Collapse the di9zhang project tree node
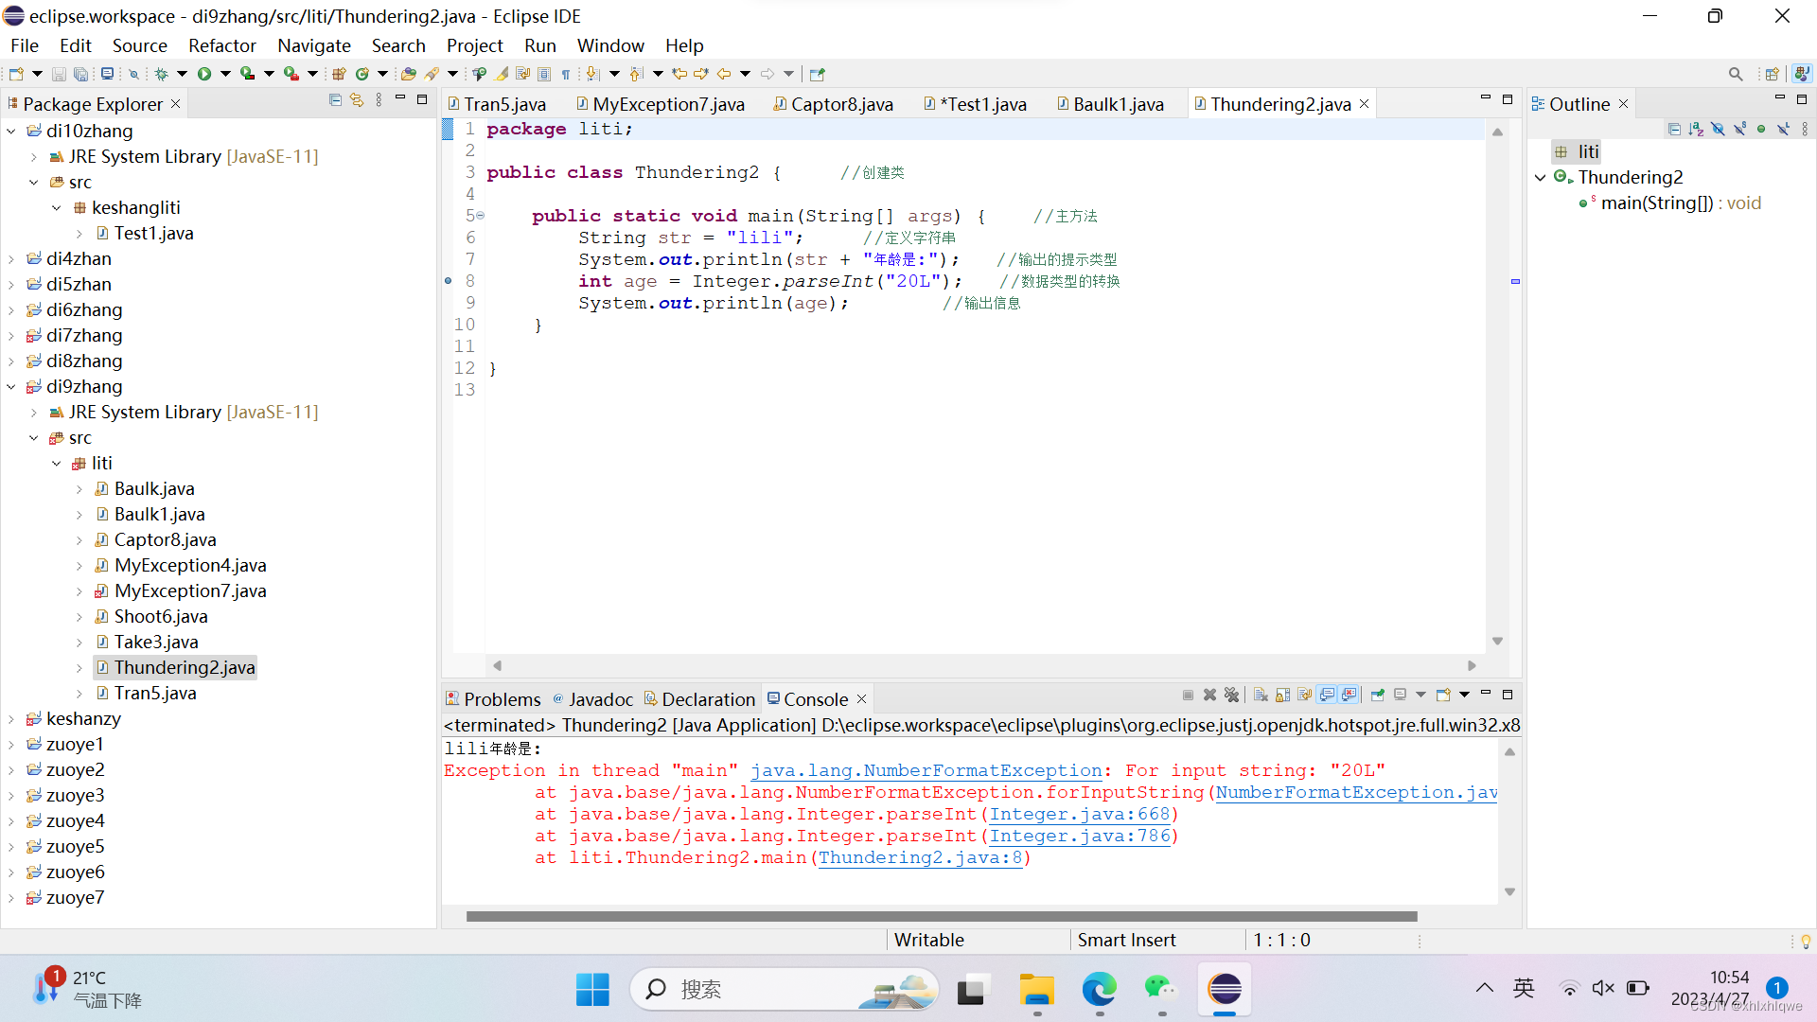This screenshot has width=1817, height=1022. point(11,387)
